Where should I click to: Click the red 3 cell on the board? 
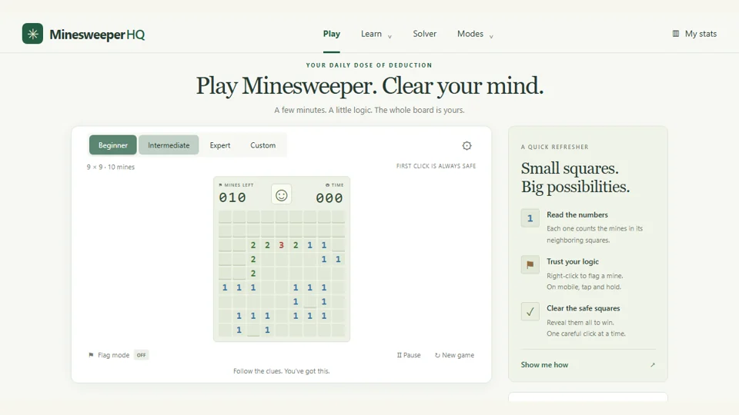(282, 244)
